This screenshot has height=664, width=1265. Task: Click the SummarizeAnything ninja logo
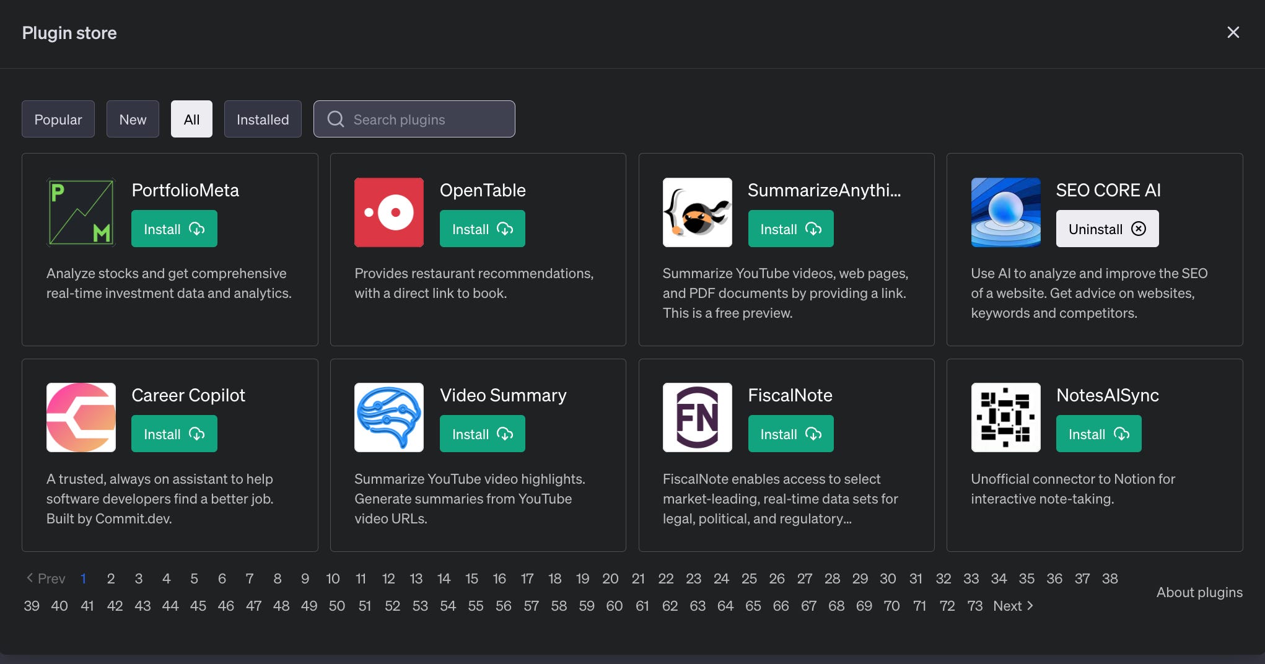click(698, 212)
